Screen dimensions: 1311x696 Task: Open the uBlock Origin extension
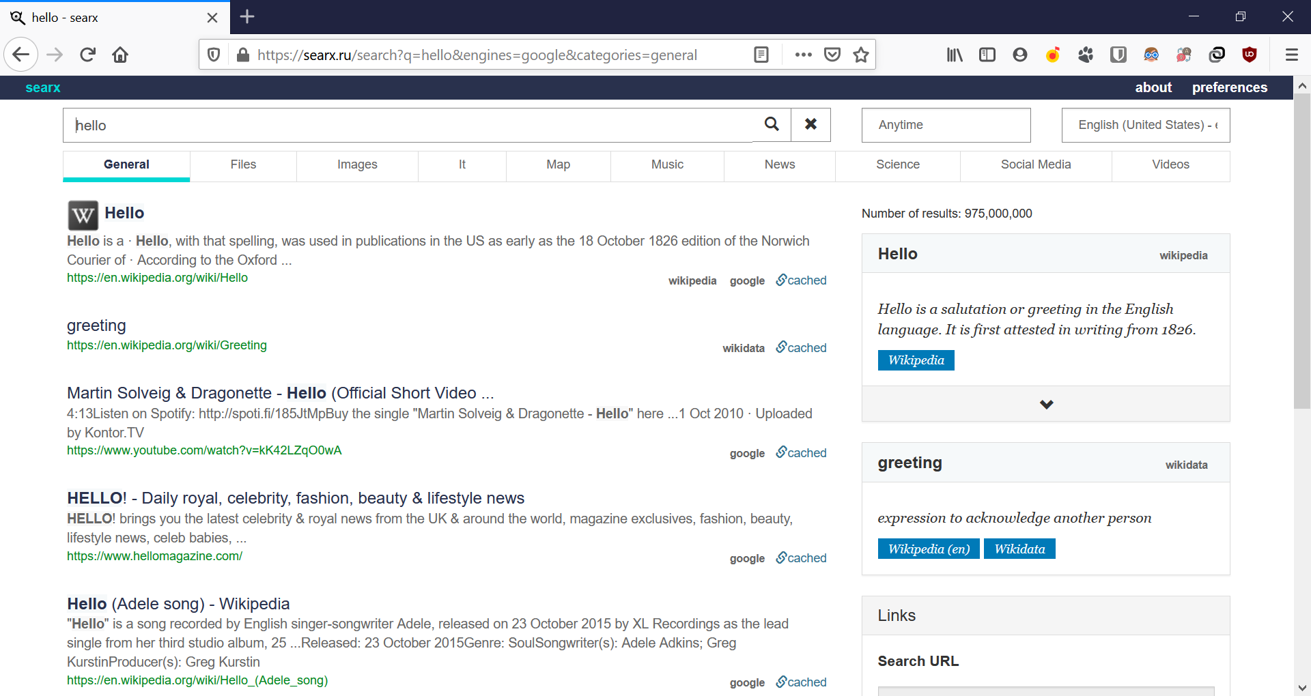pyautogui.click(x=1250, y=55)
